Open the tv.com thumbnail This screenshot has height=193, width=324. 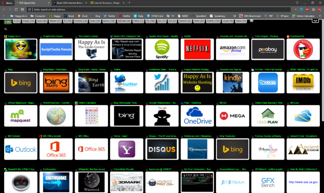point(268,83)
